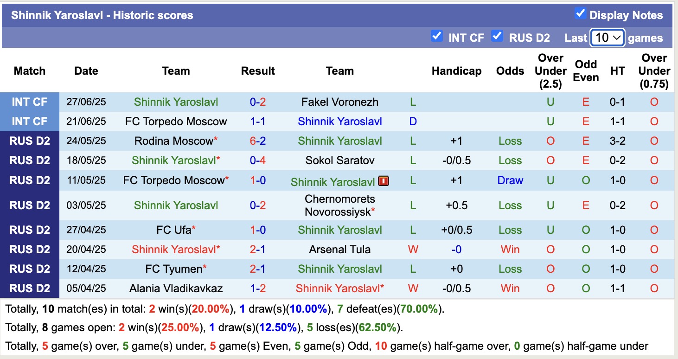Click the 2-1 result against Arsenal Tula
Image resolution: width=678 pixels, height=359 pixels.
click(x=258, y=250)
